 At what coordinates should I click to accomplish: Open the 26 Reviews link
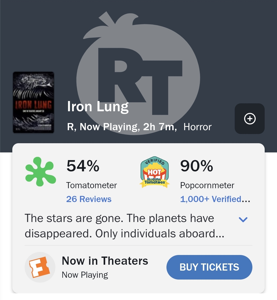point(89,199)
